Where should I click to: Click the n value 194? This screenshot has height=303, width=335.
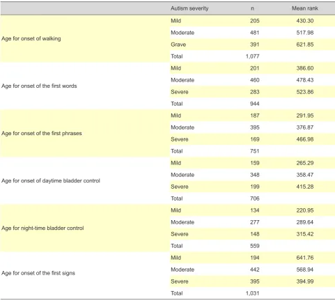255,258
